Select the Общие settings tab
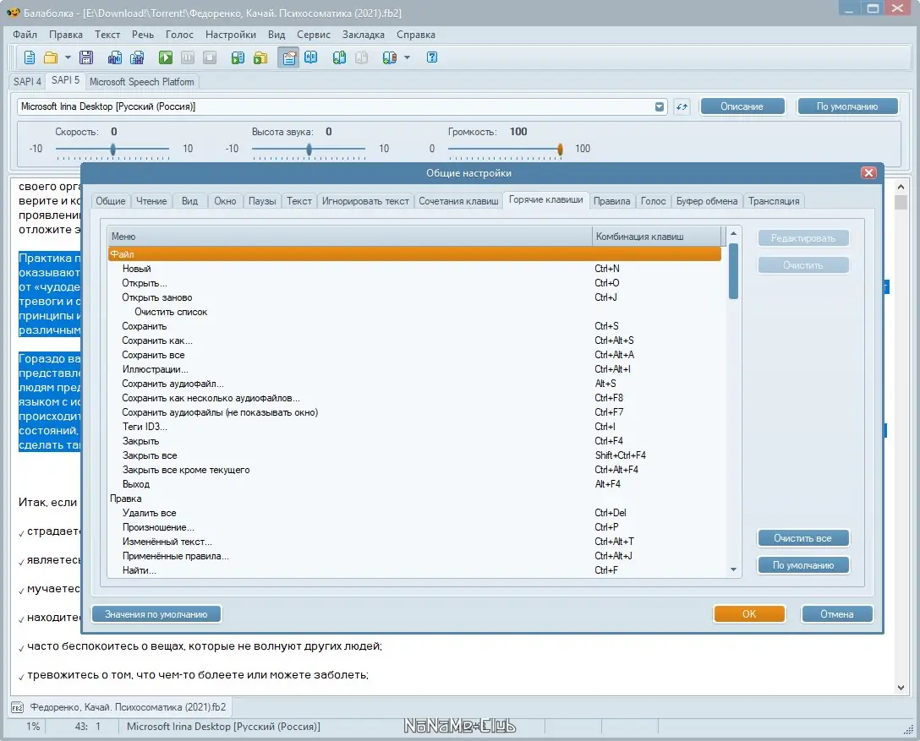This screenshot has width=920, height=741. click(110, 201)
